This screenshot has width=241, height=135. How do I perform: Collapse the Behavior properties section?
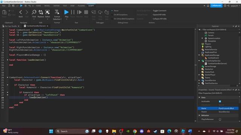point(200,115)
